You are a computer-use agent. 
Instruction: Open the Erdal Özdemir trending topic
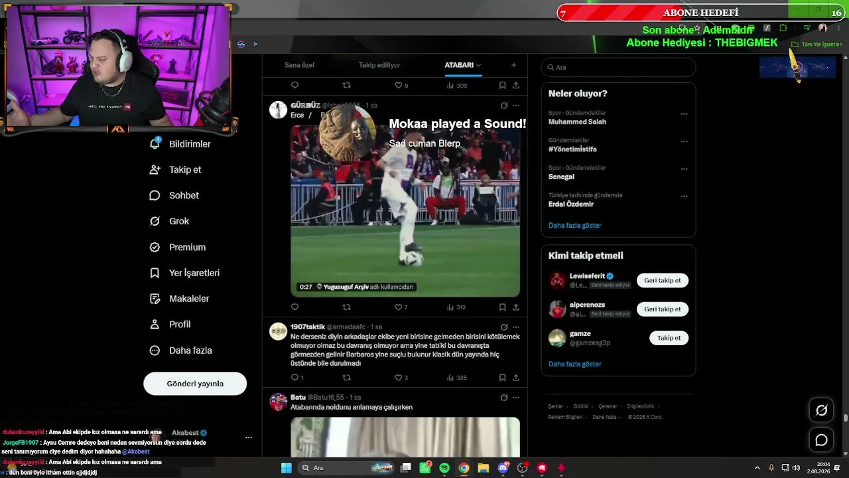click(x=571, y=204)
